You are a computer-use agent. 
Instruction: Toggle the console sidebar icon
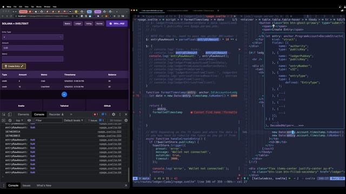click(4, 120)
